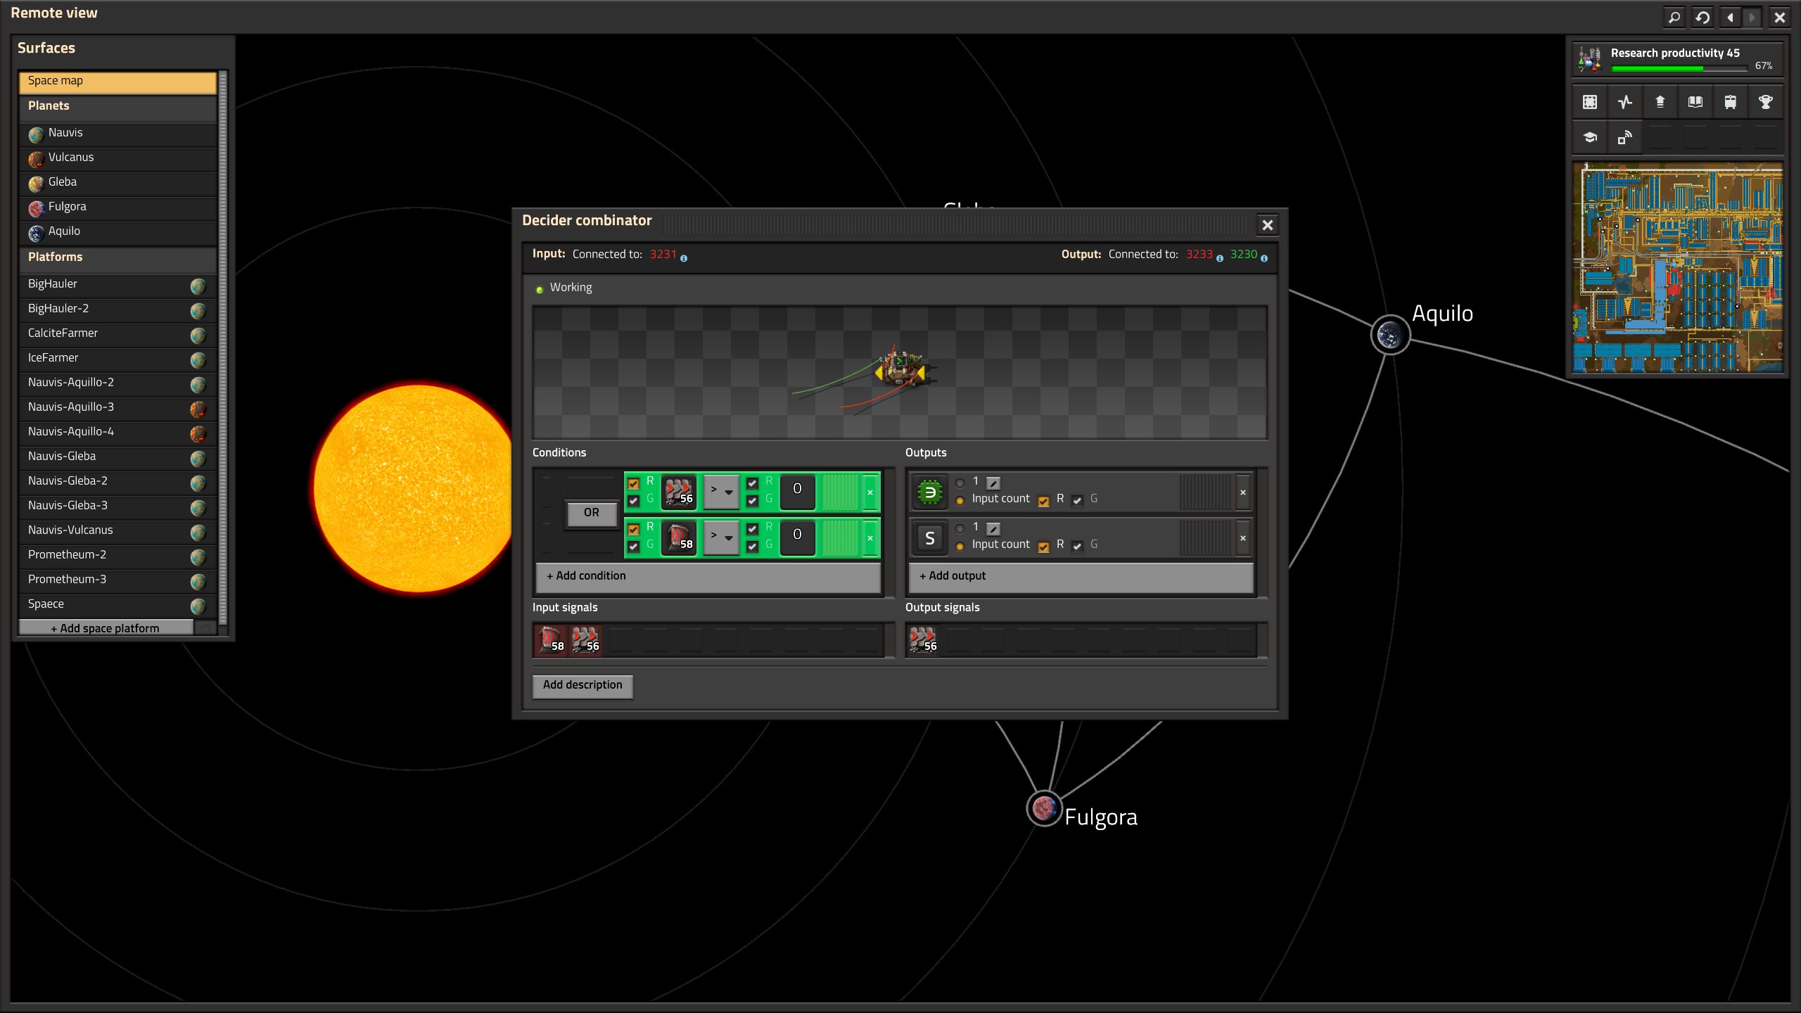The height and width of the screenshot is (1013, 1801).
Task: Remove the first condition with its x
Action: click(870, 492)
